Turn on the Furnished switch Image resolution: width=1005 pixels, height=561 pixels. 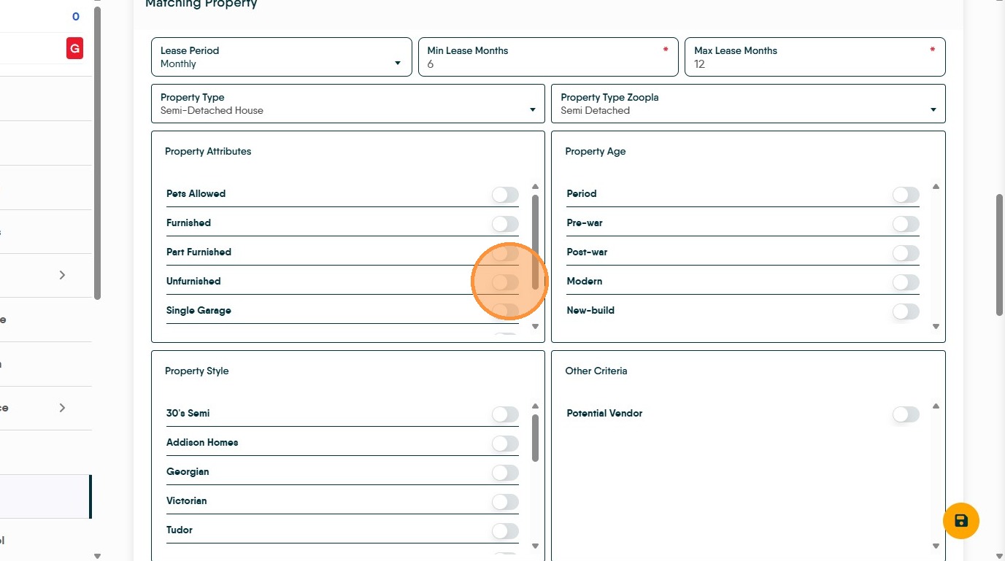click(505, 224)
